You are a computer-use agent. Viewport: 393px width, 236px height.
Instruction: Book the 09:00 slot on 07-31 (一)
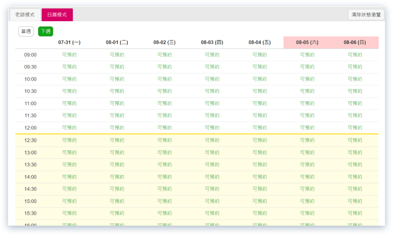point(69,55)
